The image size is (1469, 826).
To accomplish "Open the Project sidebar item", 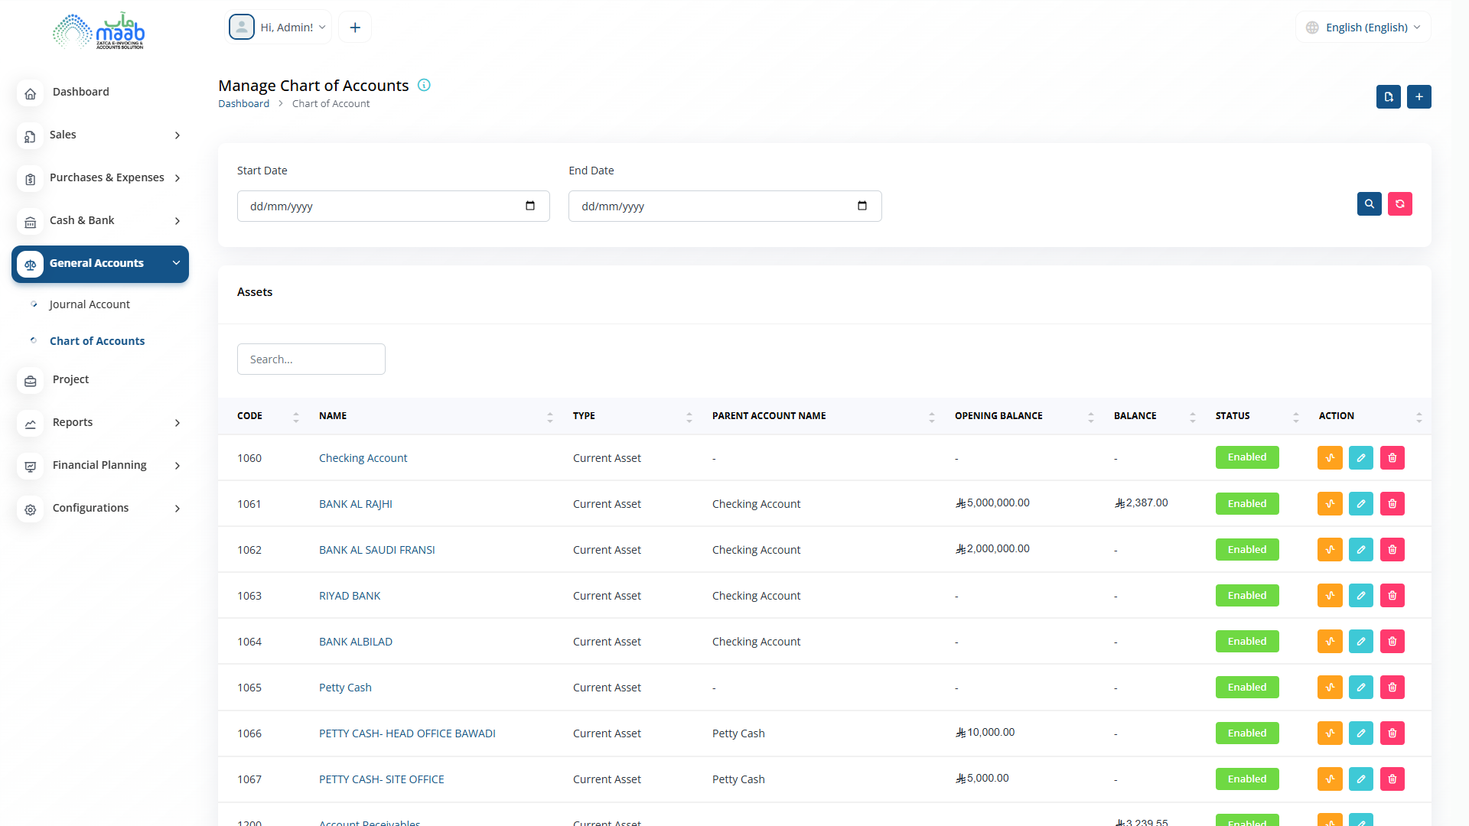I will pos(70,379).
